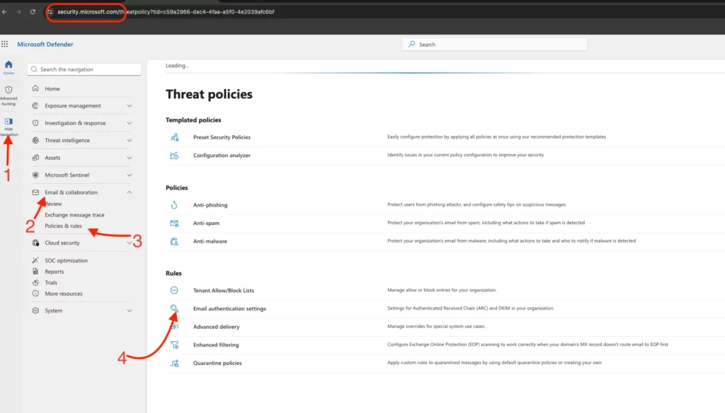Open the Anti-spam policy
Screen dimensions: 725x413
tap(206, 223)
